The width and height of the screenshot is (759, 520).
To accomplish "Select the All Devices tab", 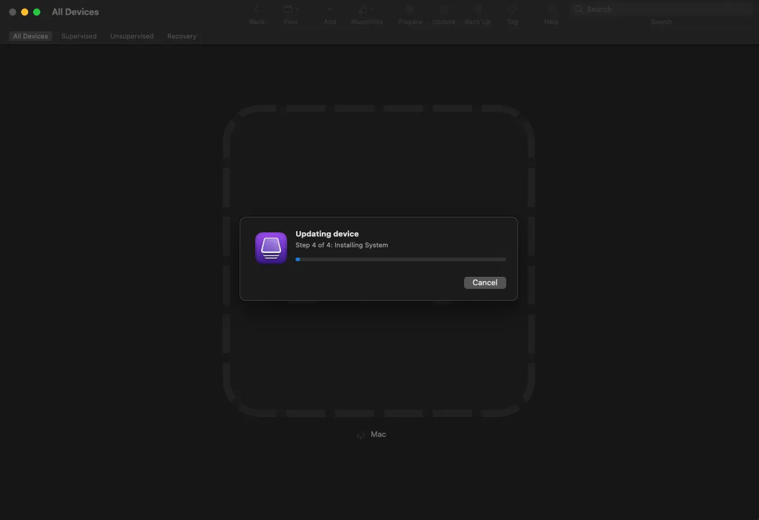I will click(31, 36).
